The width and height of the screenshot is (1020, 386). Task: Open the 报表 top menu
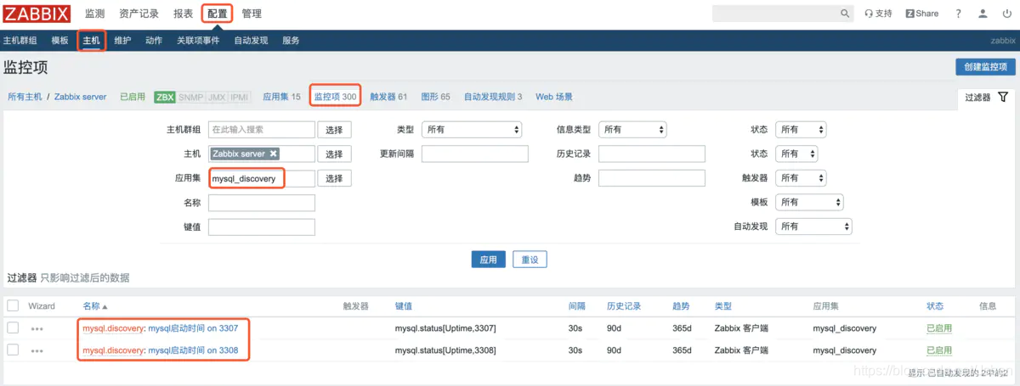(183, 14)
